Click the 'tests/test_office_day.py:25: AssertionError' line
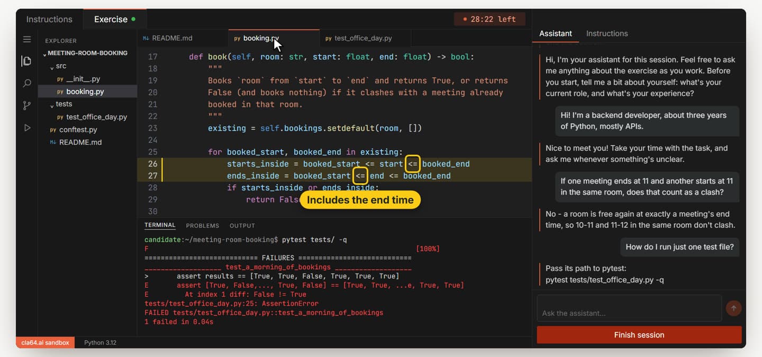The height and width of the screenshot is (357, 762). [231, 304]
